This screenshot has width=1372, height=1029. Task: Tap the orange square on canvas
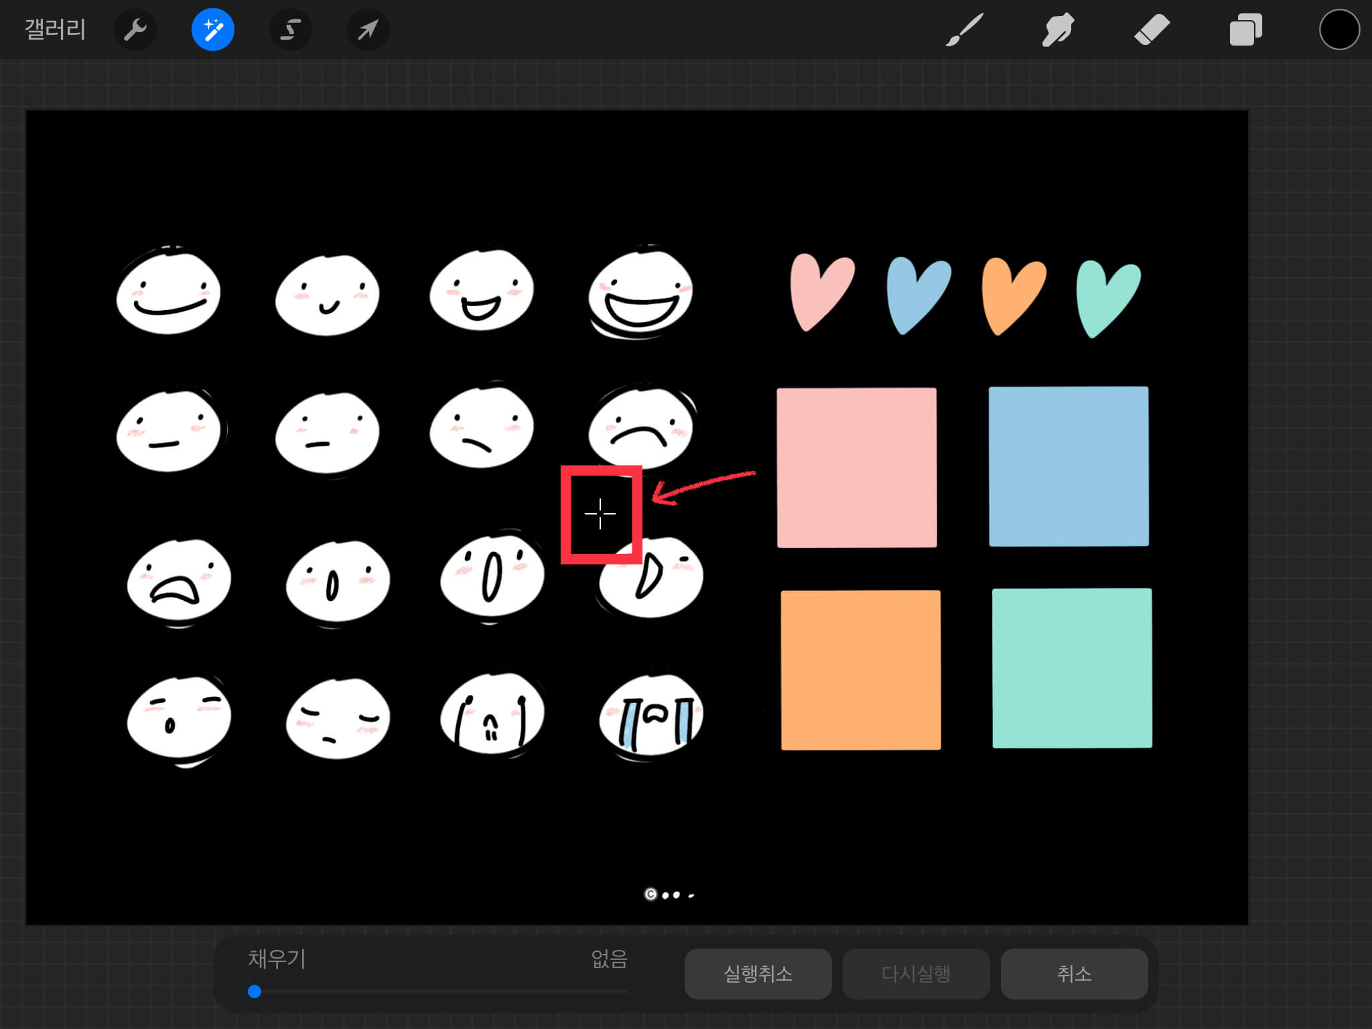coord(860,670)
